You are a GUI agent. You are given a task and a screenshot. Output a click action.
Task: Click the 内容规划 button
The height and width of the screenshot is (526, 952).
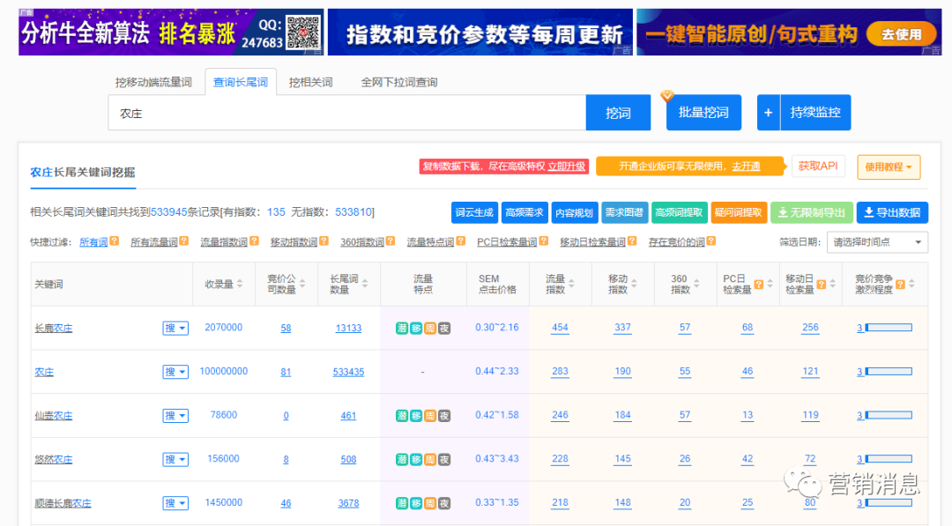point(575,212)
